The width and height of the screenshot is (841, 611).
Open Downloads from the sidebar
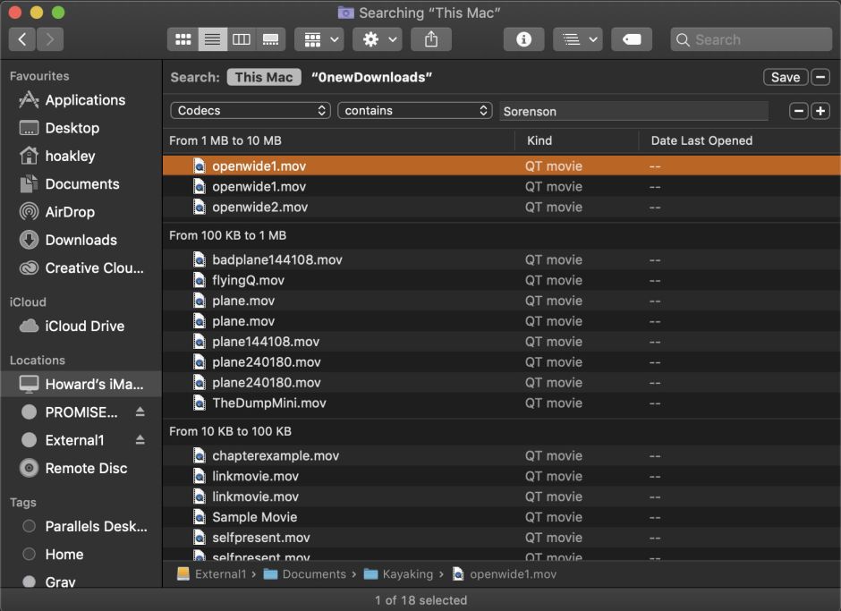[x=81, y=240]
